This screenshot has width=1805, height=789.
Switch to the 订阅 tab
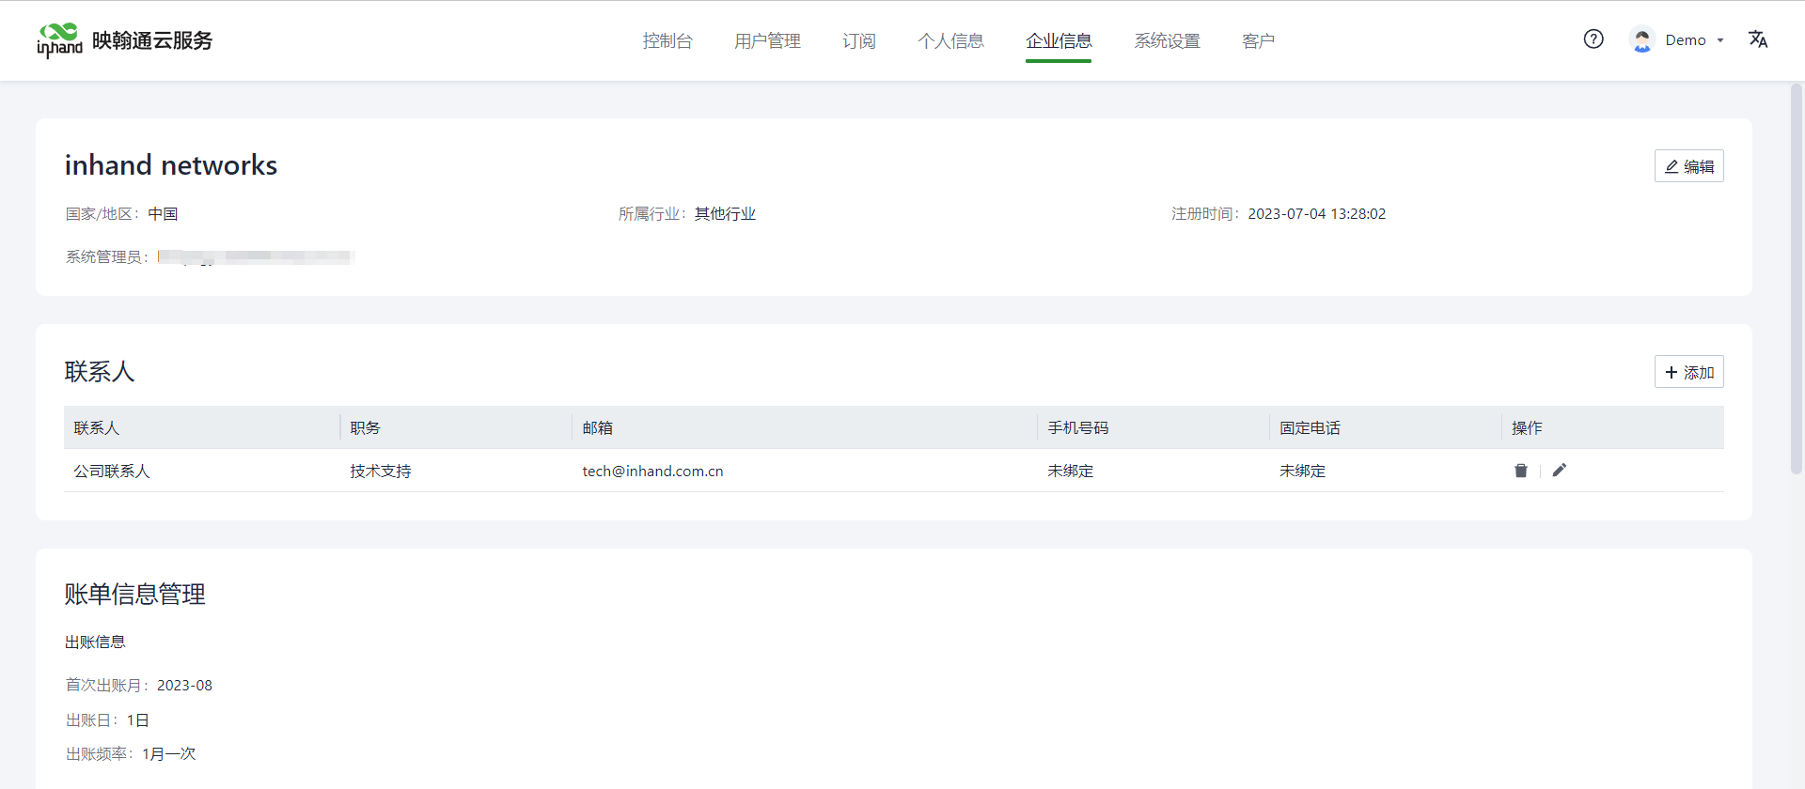point(859,40)
